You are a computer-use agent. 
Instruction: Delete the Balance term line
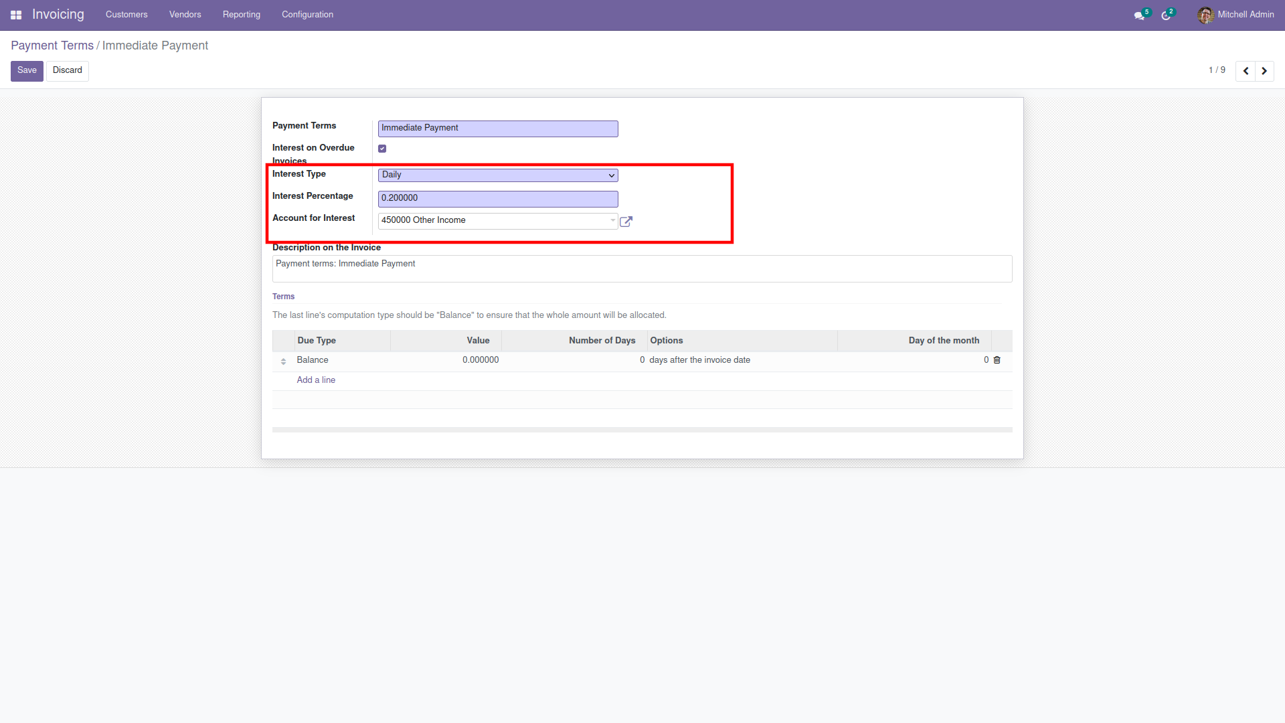(x=997, y=360)
